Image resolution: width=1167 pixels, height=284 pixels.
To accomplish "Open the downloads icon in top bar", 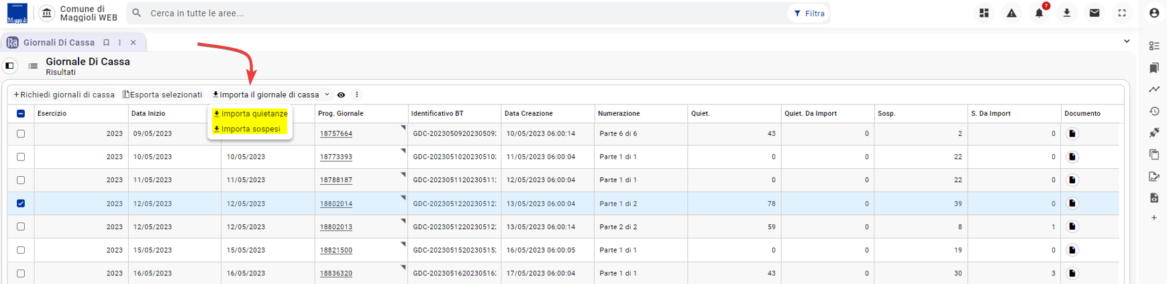I will [1066, 13].
